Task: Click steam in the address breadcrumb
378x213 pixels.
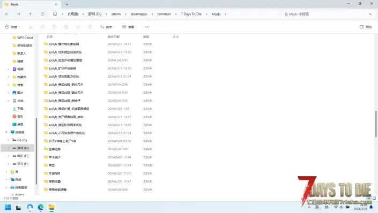Action: 116,14
